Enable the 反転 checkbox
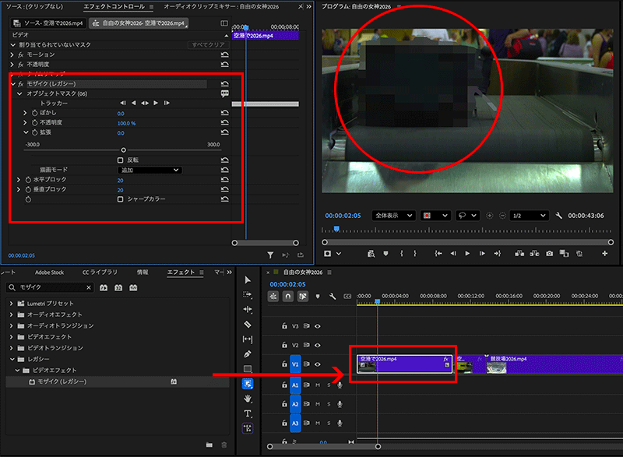The width and height of the screenshot is (623, 457). (120, 160)
